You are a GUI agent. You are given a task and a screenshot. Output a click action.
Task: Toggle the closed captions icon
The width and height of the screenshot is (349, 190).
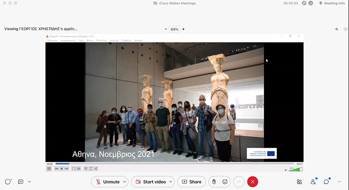point(21,182)
